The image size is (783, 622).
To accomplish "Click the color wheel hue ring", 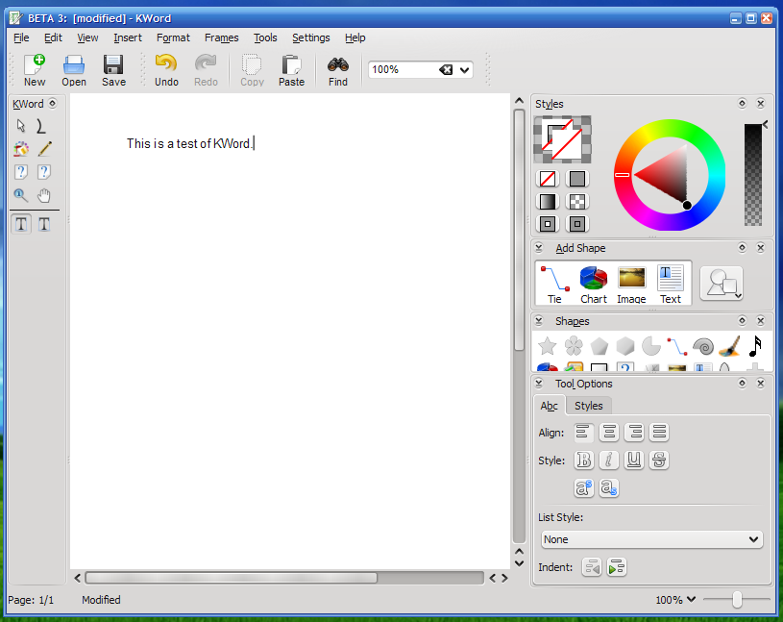I will click(670, 127).
